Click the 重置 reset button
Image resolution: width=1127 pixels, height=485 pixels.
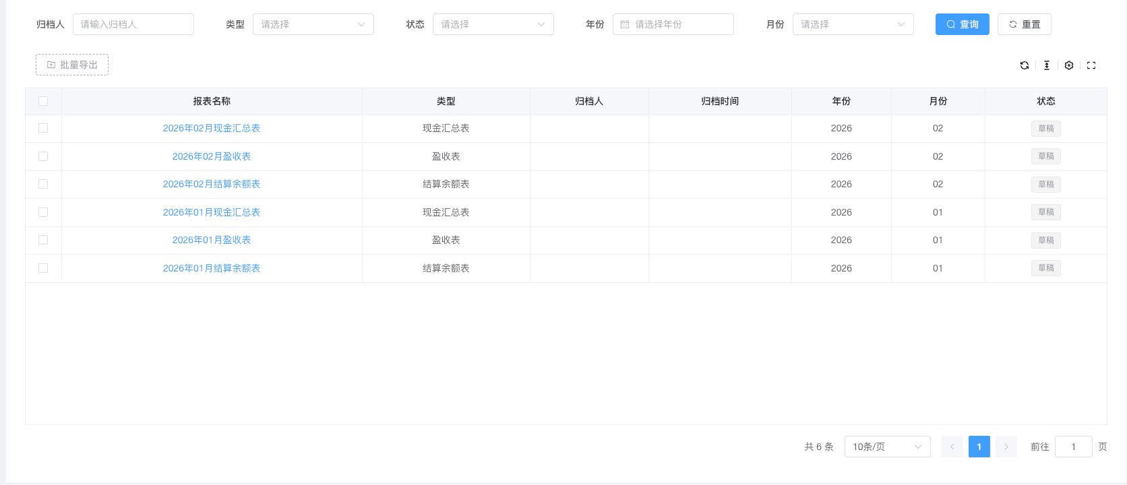(x=1025, y=24)
